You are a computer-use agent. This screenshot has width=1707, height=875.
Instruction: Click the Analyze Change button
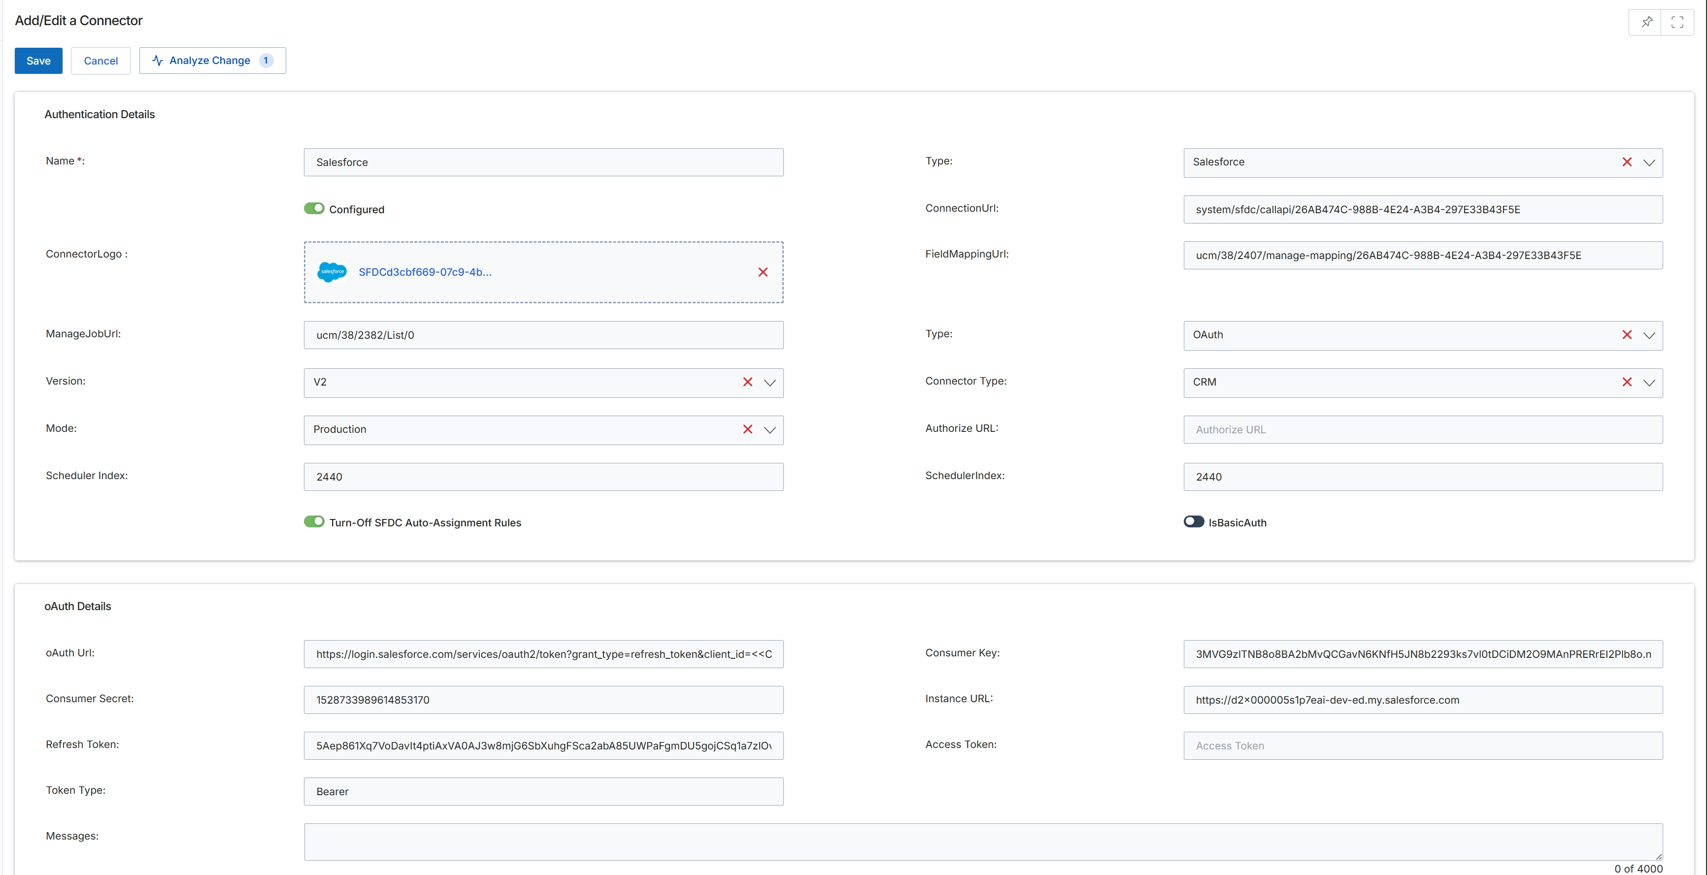click(x=213, y=61)
